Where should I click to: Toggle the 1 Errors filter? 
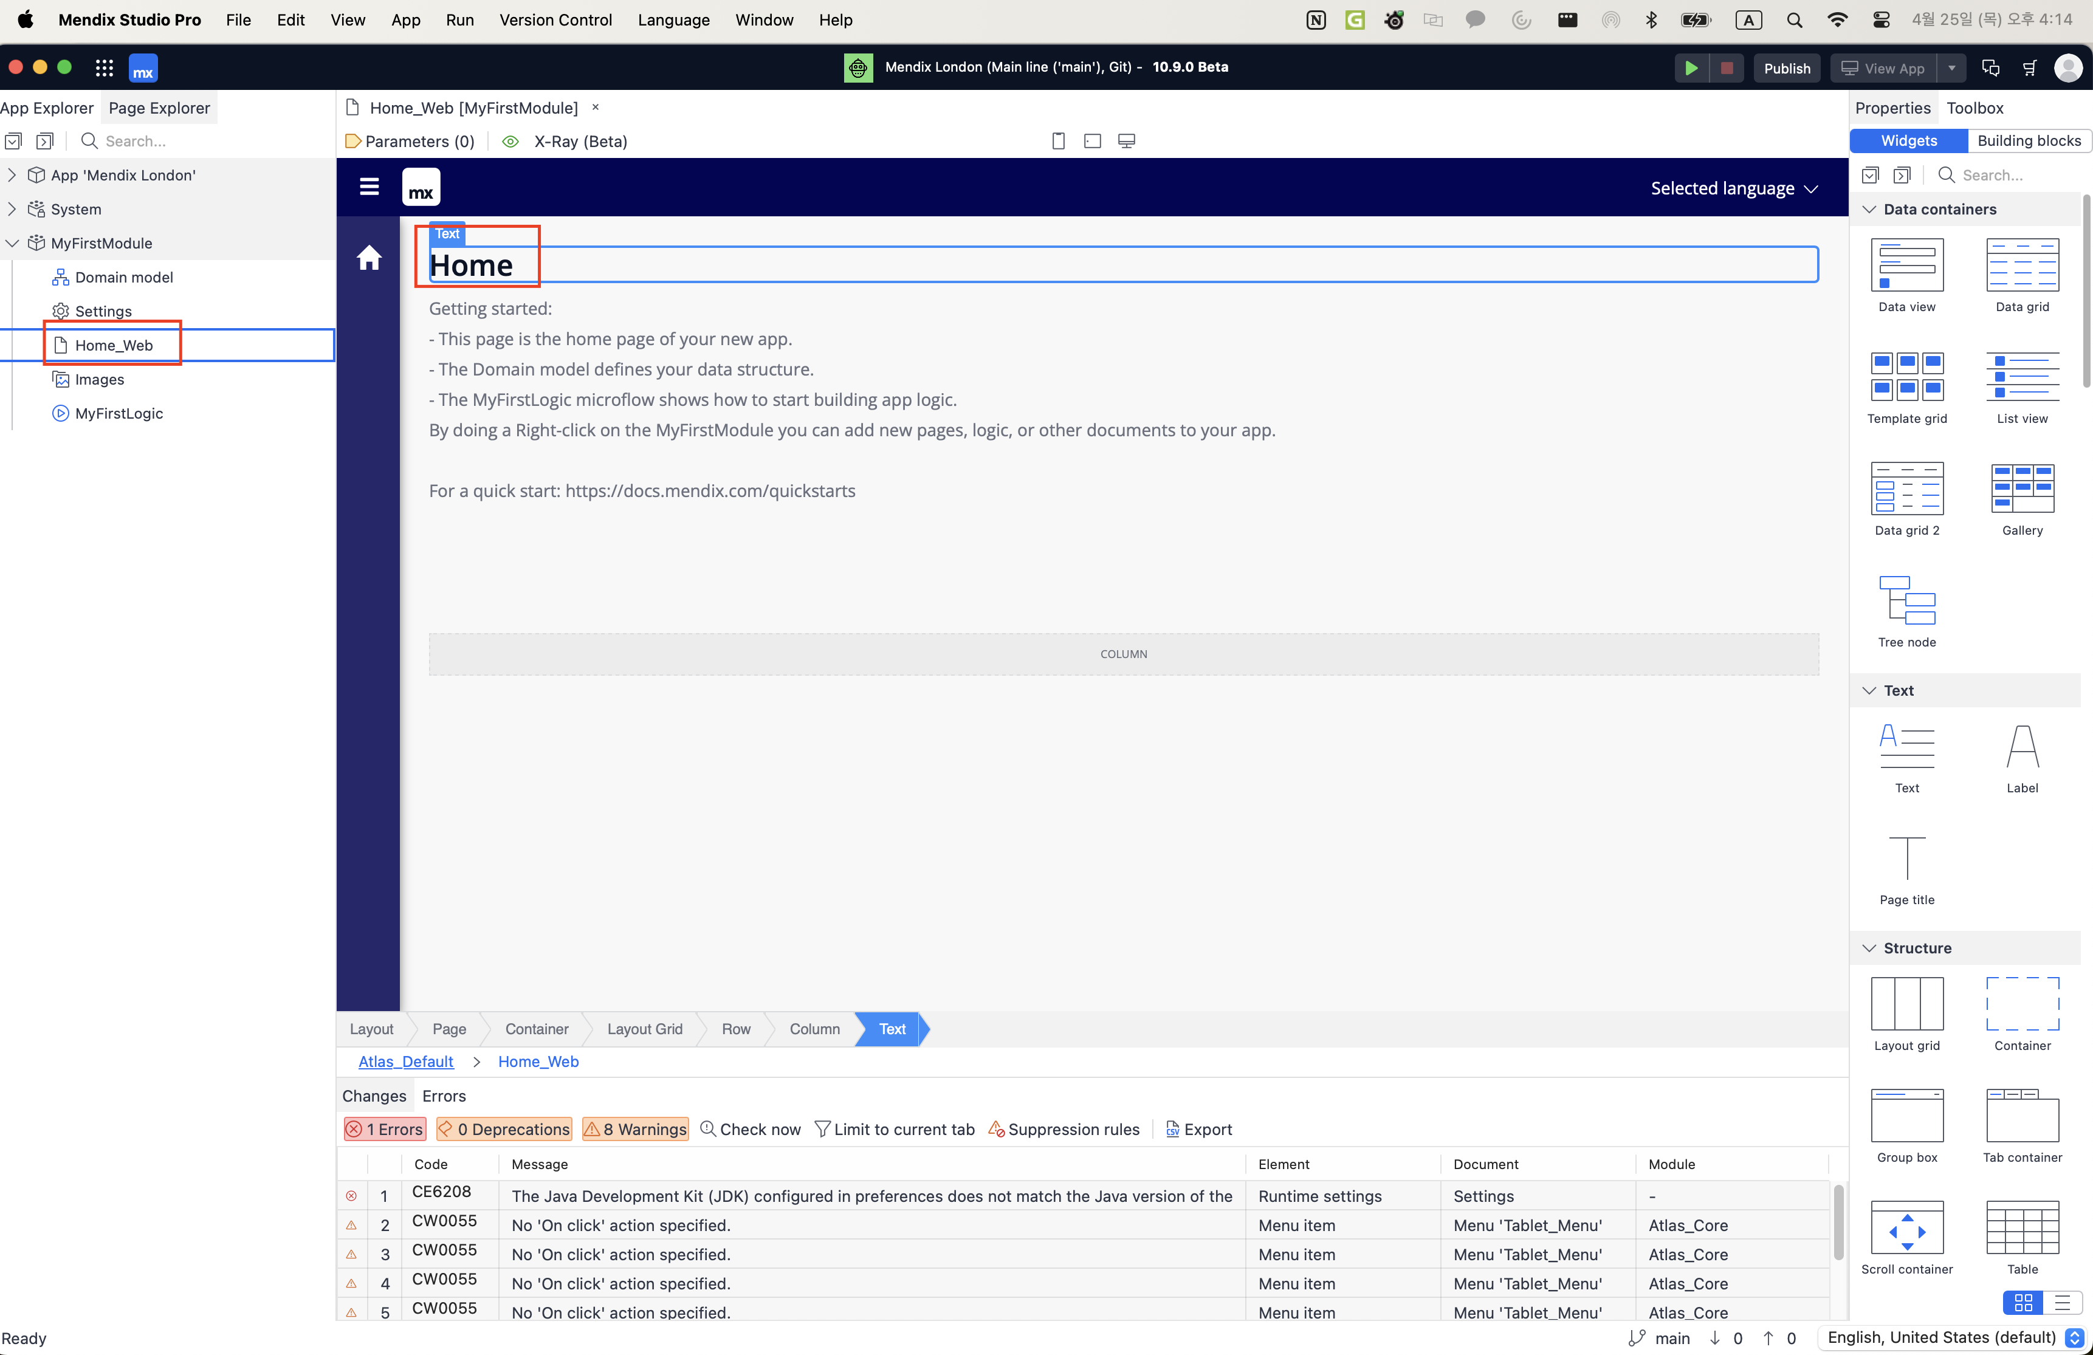pos(384,1129)
